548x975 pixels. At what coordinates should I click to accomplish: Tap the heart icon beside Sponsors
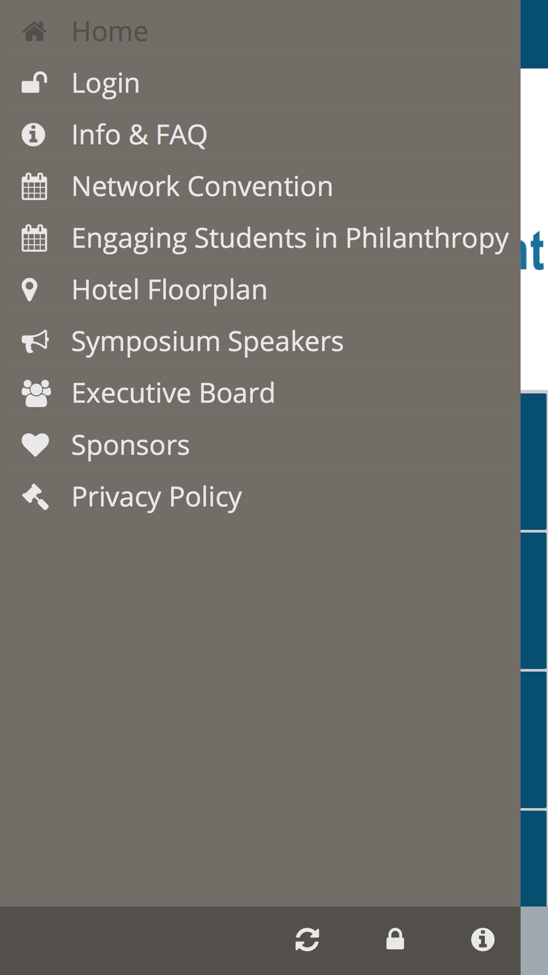(35, 445)
